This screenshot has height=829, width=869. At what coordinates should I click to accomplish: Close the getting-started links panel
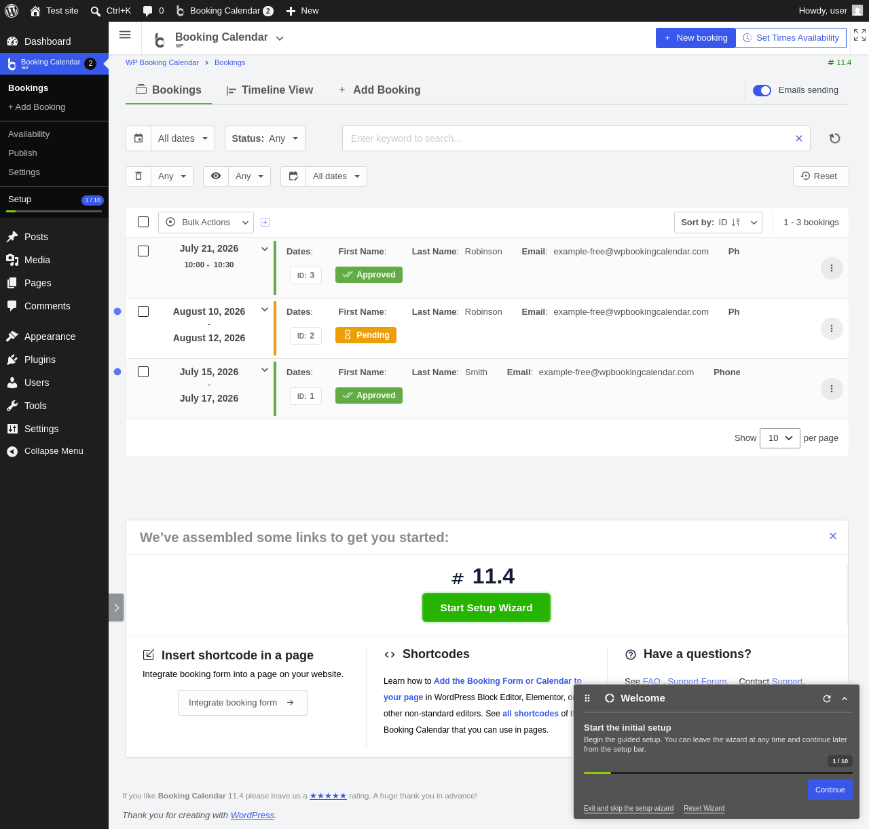coord(833,536)
